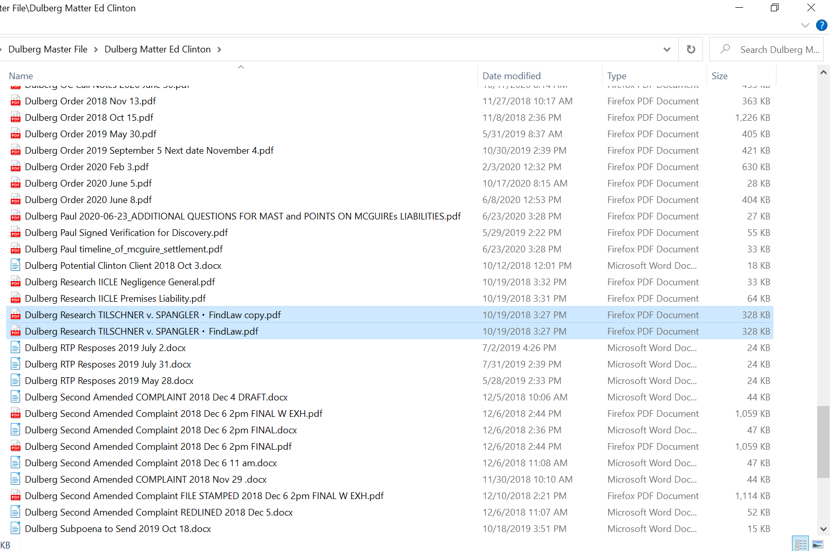Image resolution: width=830 pixels, height=551 pixels.
Task: Sort files by Date modified column
Action: point(511,76)
